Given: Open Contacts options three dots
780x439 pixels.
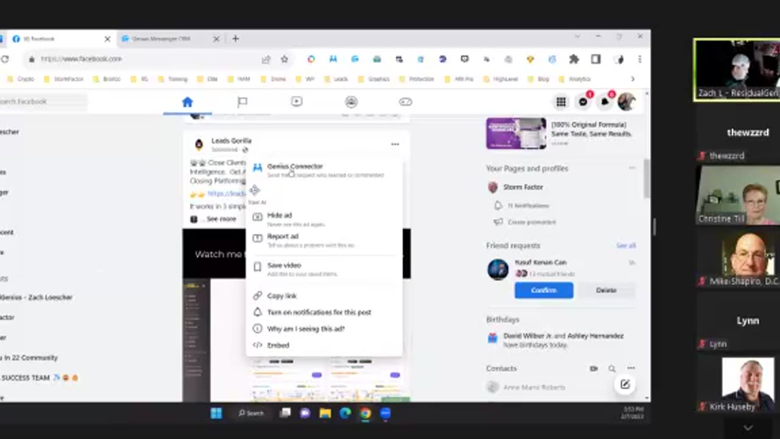Looking at the screenshot, I should 631,368.
